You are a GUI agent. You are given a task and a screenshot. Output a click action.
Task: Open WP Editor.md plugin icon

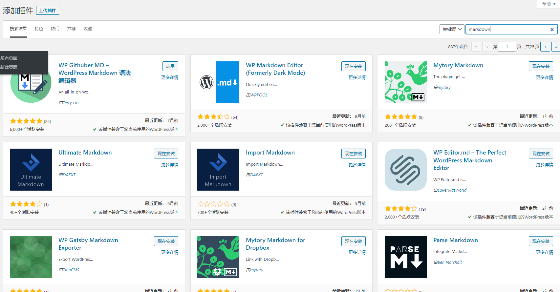pyautogui.click(x=406, y=170)
